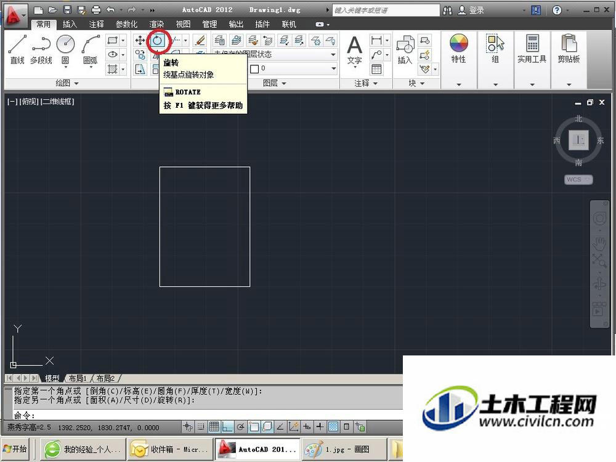Click the Save icon in quick access toolbar
Viewport: 616px width, 462px height.
point(67,10)
